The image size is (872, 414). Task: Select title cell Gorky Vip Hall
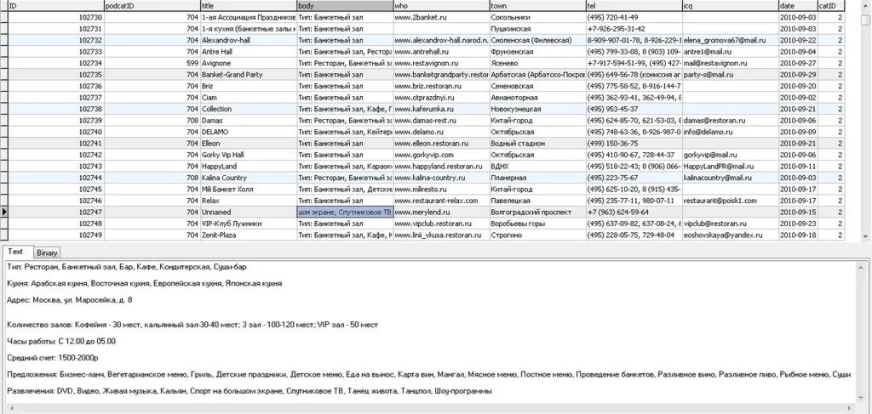[x=248, y=155]
